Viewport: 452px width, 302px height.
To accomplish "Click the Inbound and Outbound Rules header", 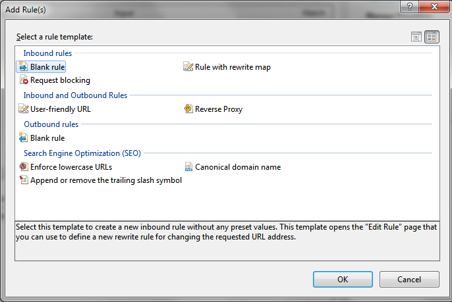I will [75, 95].
